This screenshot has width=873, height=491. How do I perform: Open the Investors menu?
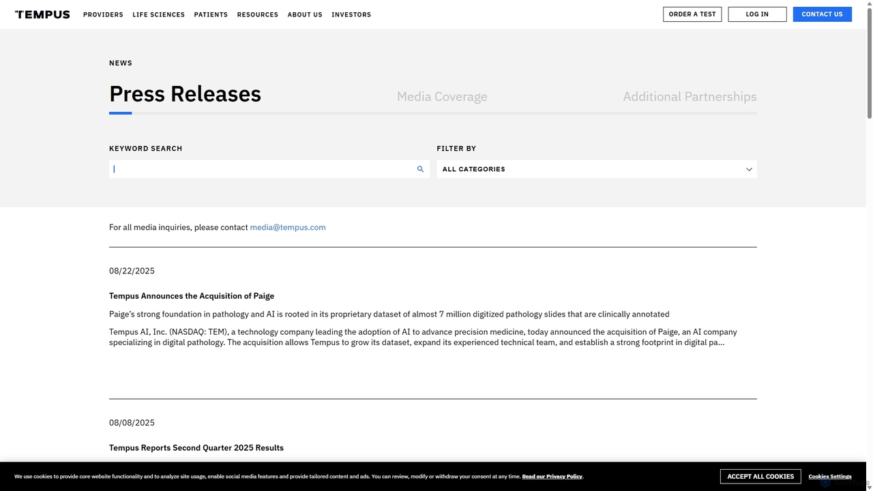tap(351, 14)
